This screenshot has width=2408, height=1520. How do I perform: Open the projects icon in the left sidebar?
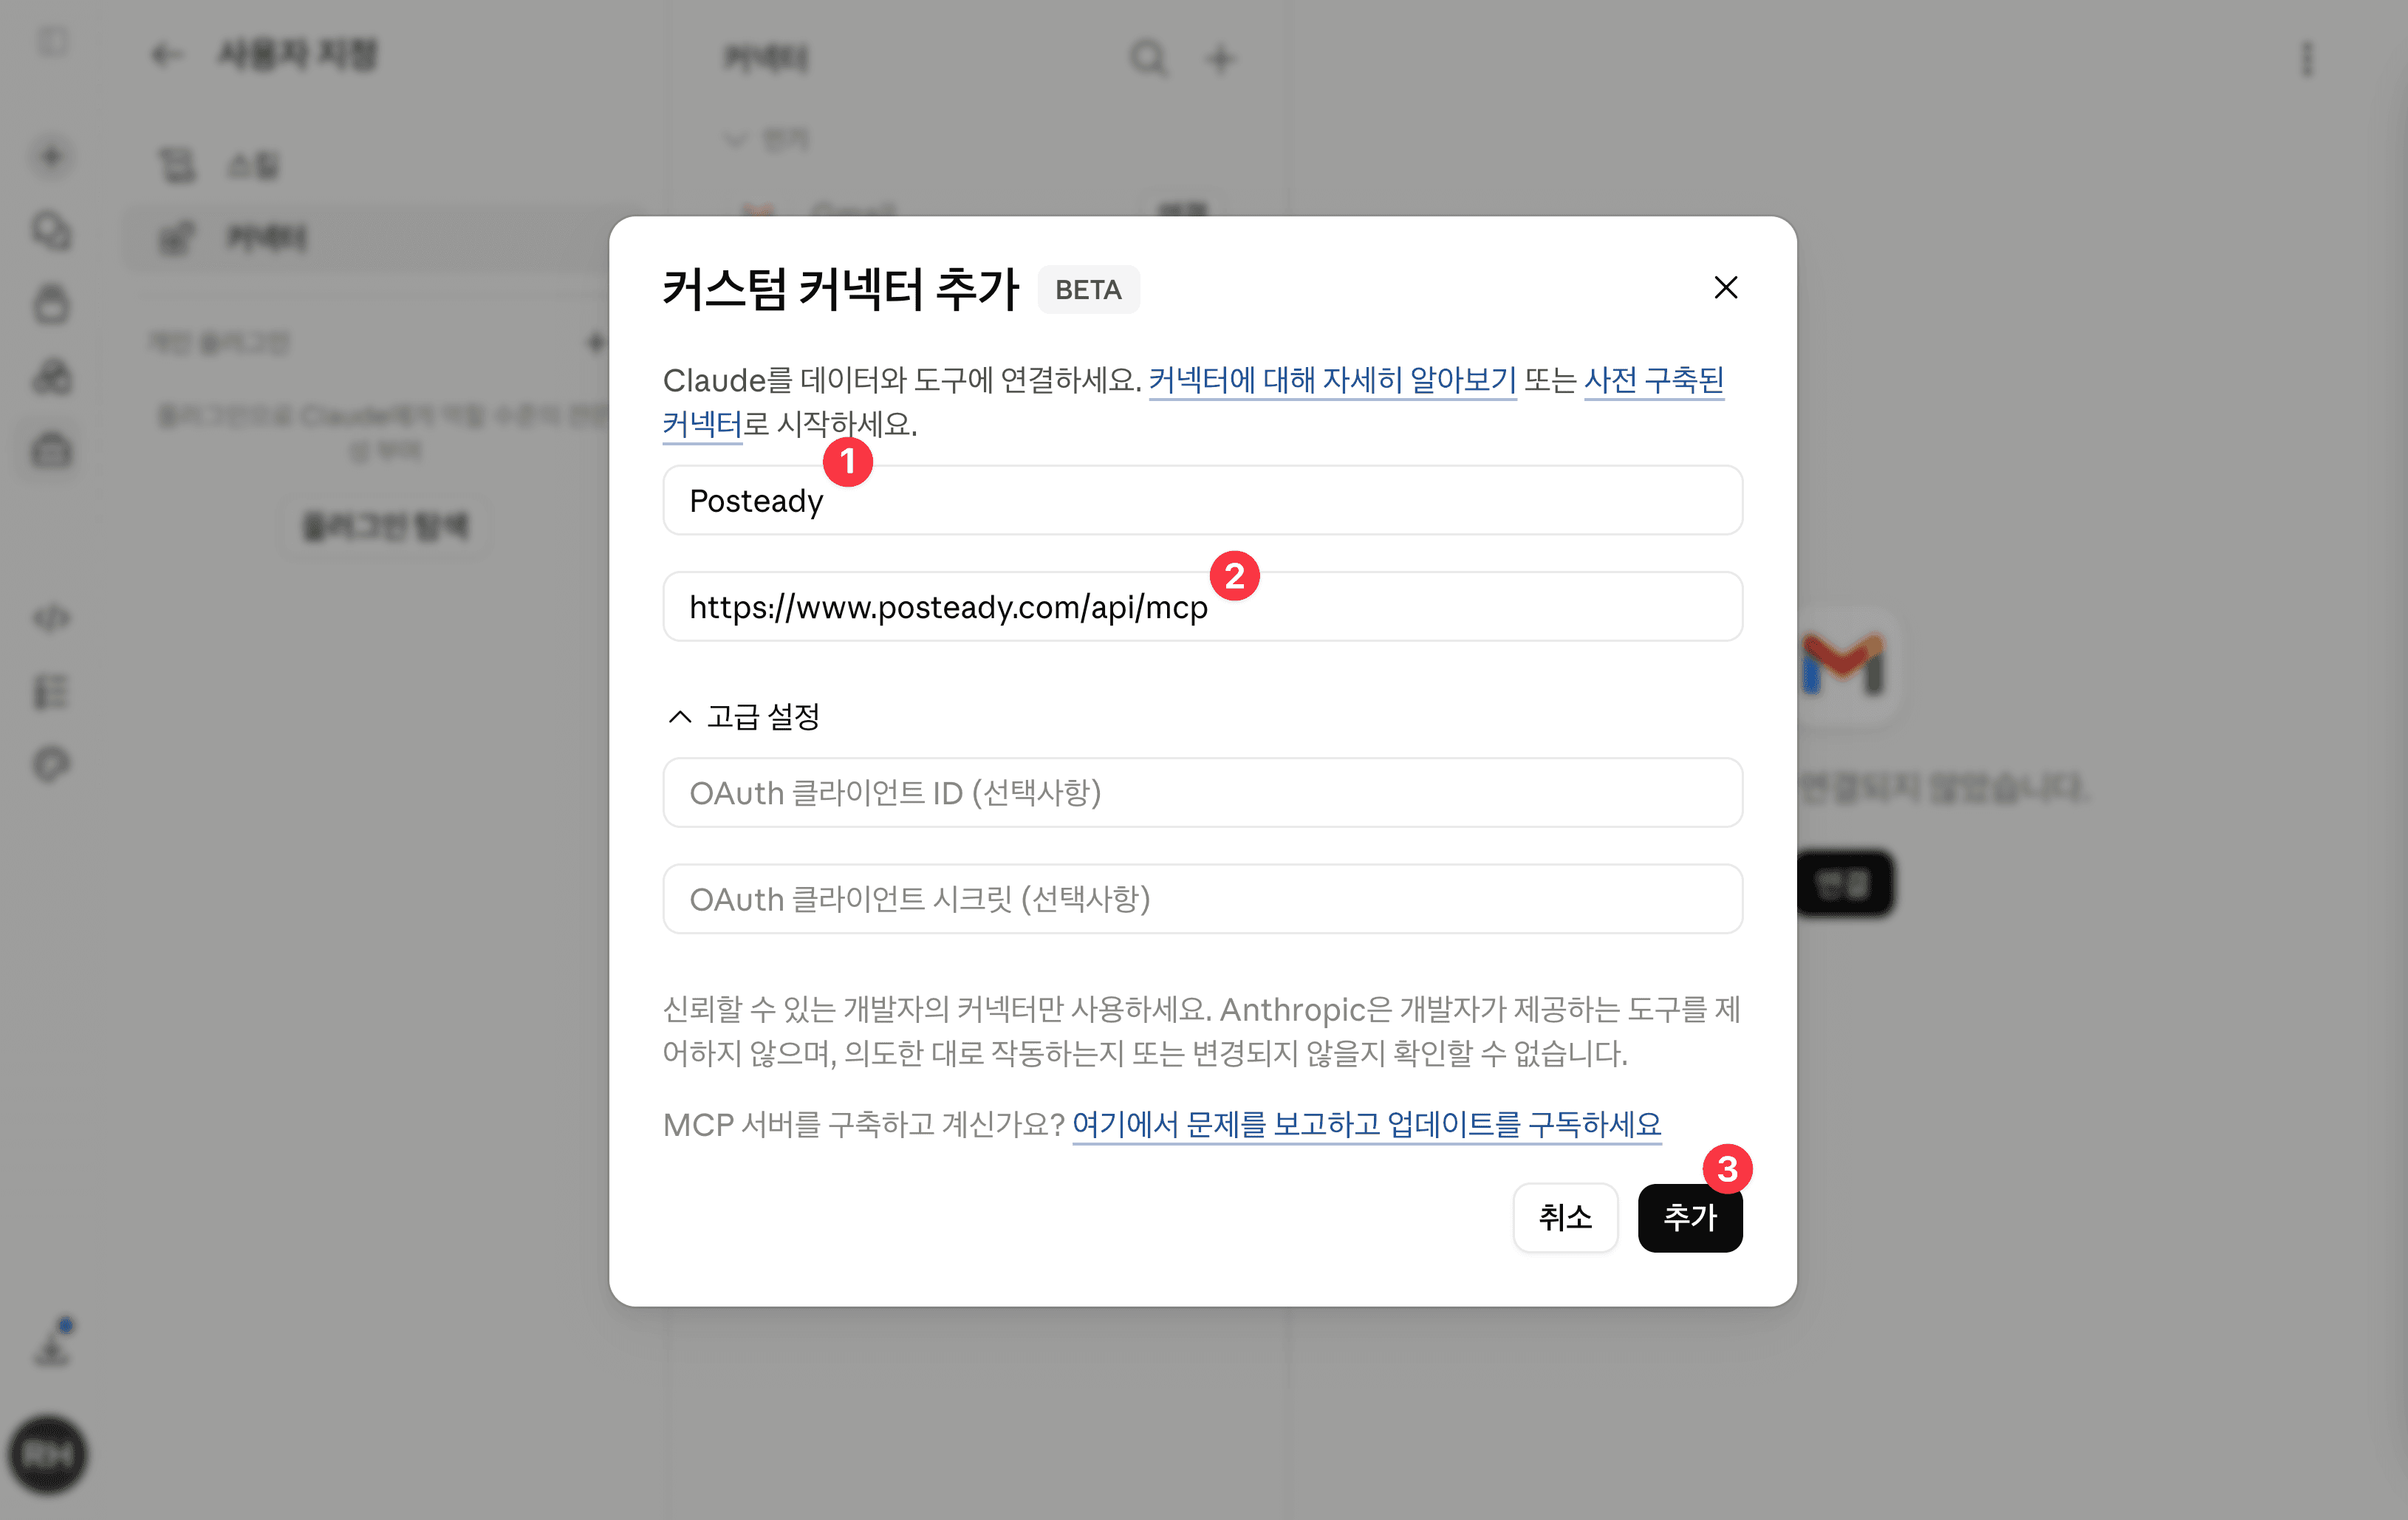(52, 303)
